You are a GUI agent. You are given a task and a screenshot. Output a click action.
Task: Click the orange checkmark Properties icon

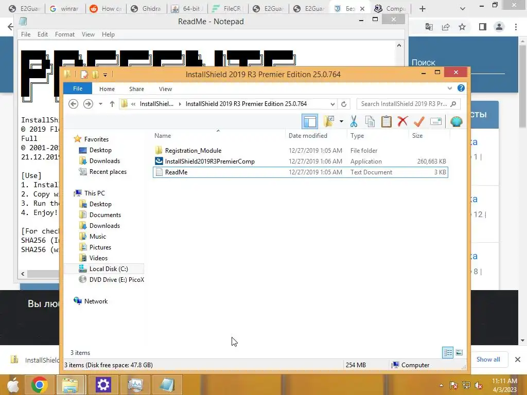(419, 121)
